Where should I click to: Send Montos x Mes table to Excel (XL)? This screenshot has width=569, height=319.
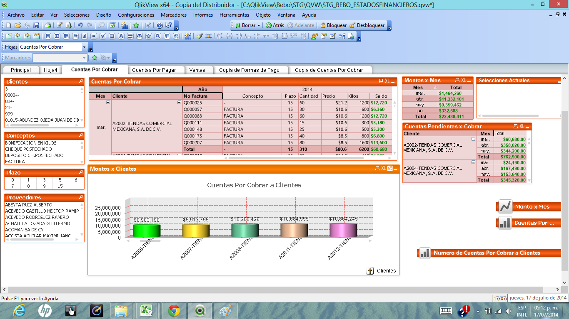tap(463, 80)
